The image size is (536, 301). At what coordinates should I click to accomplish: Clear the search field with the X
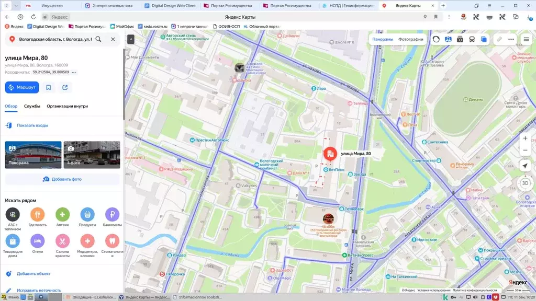coord(113,39)
